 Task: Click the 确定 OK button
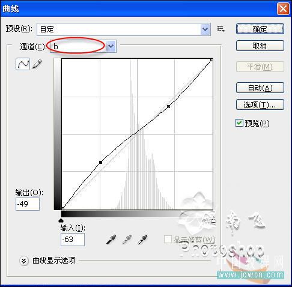click(x=260, y=29)
